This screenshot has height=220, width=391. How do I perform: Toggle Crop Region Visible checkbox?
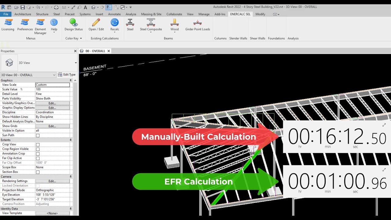38,149
